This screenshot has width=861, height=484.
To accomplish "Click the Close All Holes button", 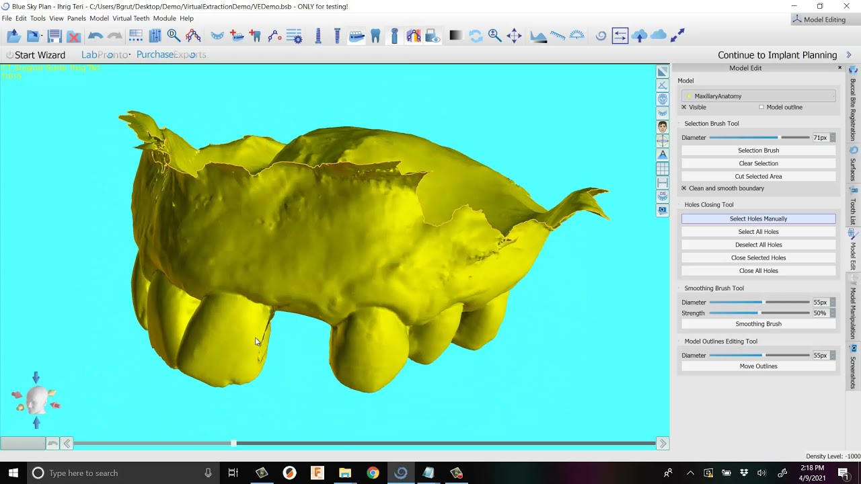I will pos(758,271).
